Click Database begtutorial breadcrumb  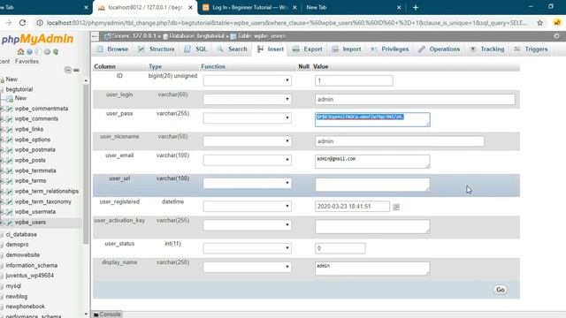click(196, 36)
